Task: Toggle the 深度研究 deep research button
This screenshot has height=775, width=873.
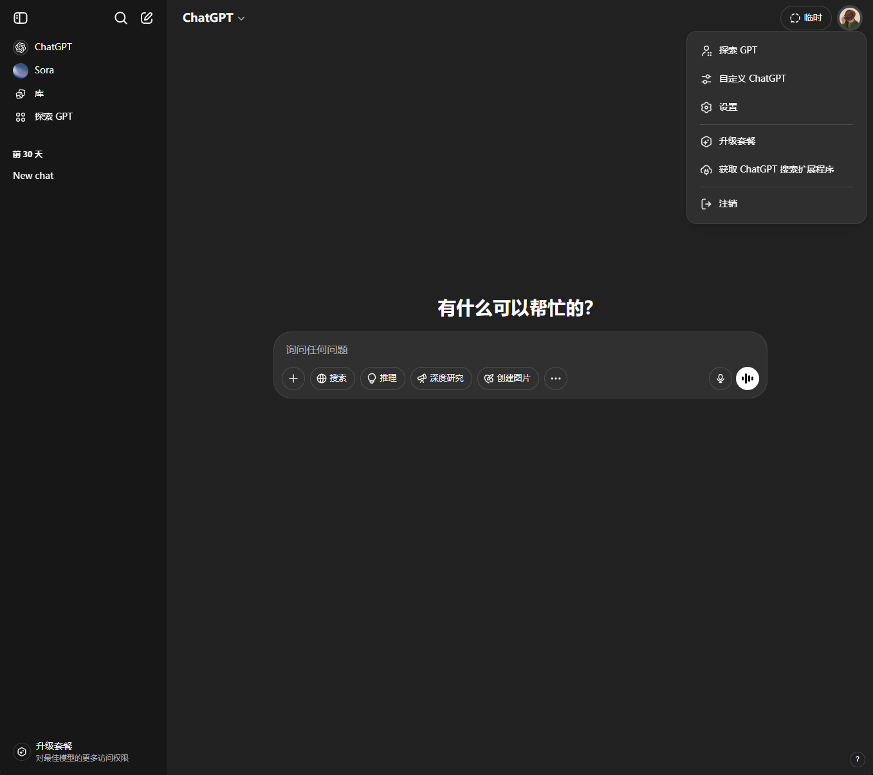Action: [441, 378]
